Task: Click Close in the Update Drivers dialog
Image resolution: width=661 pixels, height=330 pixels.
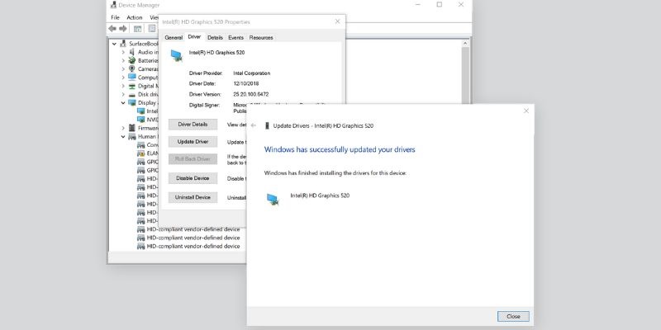Action: (x=513, y=317)
